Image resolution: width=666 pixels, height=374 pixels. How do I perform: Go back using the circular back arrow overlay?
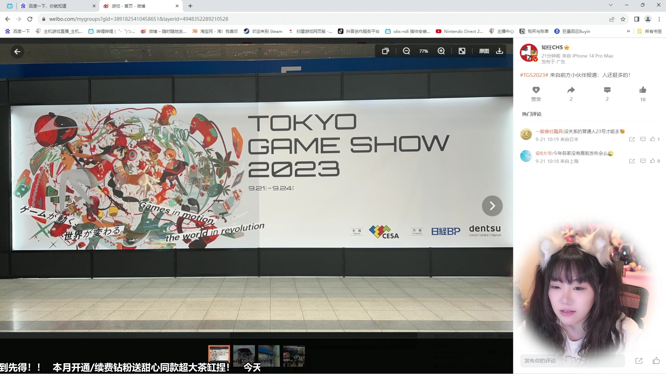tap(17, 51)
